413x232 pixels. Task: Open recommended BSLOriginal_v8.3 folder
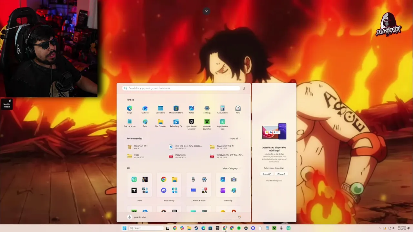pyautogui.click(x=222, y=147)
